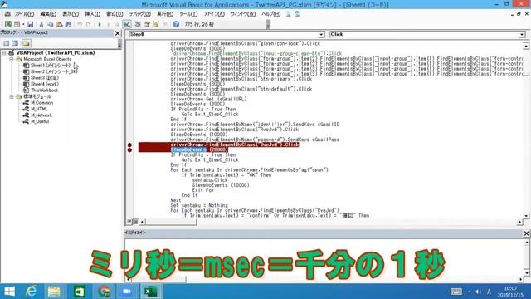
Task: Open the ヘルプ(H) menu
Action: 271,14
